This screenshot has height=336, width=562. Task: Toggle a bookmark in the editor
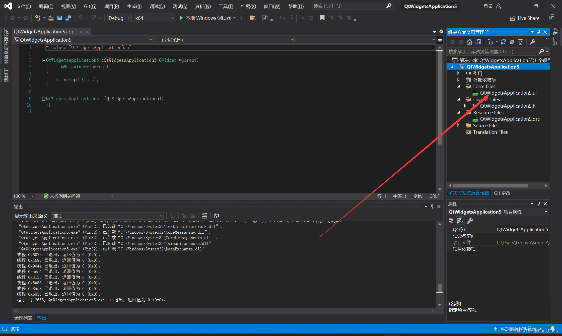pos(323,18)
